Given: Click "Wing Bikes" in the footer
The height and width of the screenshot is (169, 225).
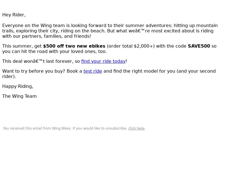Looking at the screenshot, I should point(61,128).
